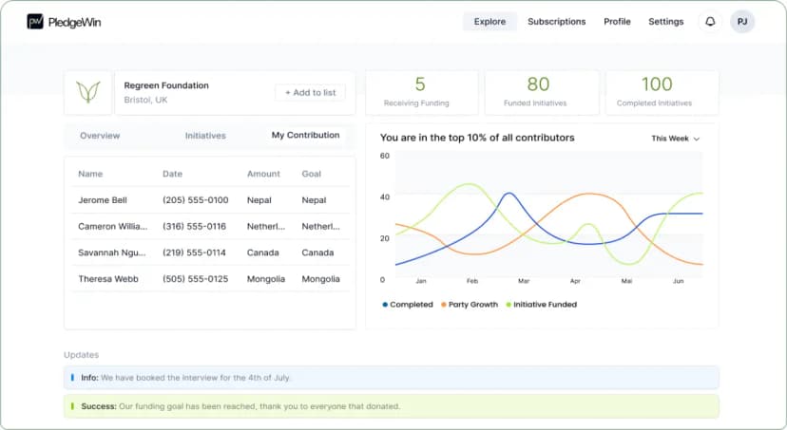The height and width of the screenshot is (430, 787).
Task: Select the My Contribution tab
Action: coord(305,136)
